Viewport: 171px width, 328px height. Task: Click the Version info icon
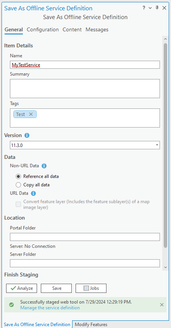[27, 135]
